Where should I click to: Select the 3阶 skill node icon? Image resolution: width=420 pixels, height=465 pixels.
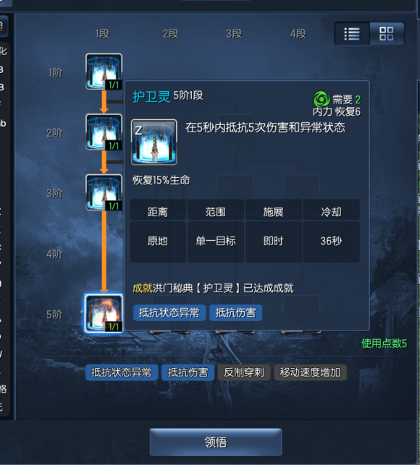click(104, 193)
